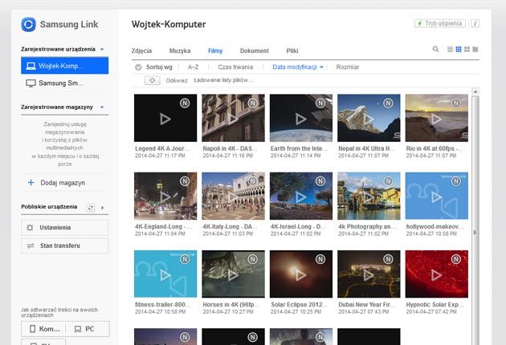
Task: Click the plus icon for Dodaj magazyn
Action: click(31, 183)
